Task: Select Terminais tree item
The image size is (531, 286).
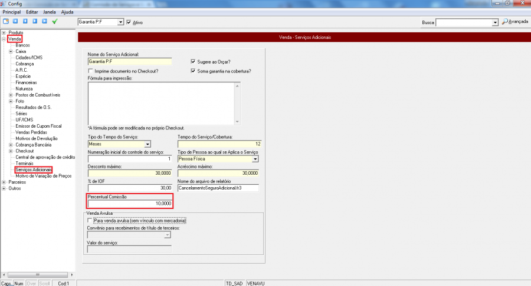Action: (x=24, y=164)
